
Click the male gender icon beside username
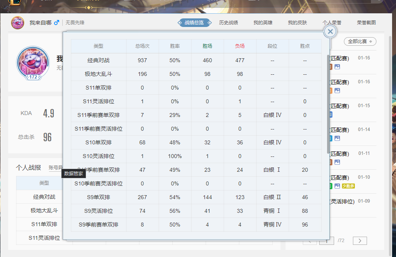(x=56, y=23)
